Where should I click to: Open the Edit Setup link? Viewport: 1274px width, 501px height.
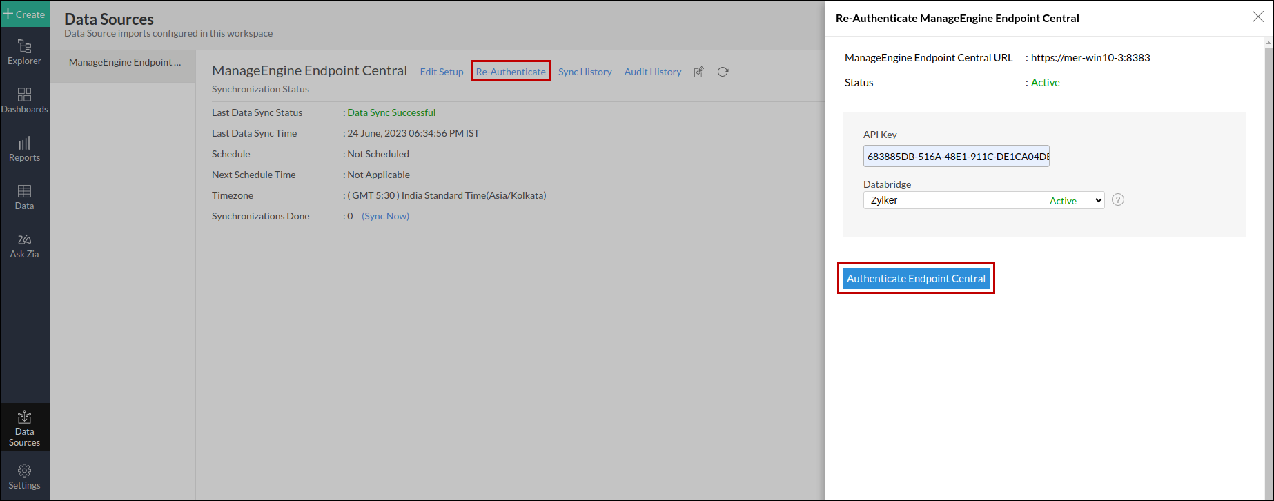(442, 72)
